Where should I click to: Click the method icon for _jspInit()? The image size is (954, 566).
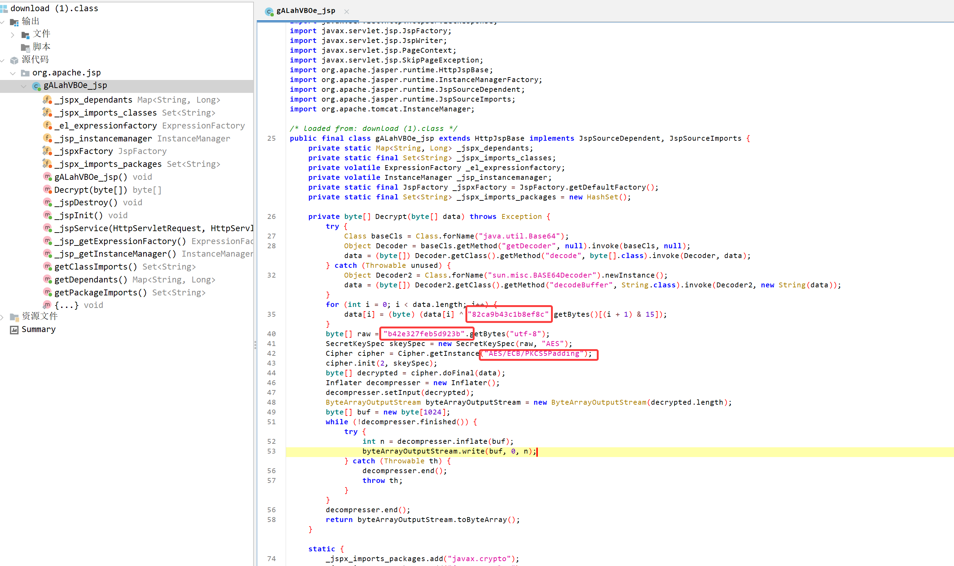tap(47, 215)
